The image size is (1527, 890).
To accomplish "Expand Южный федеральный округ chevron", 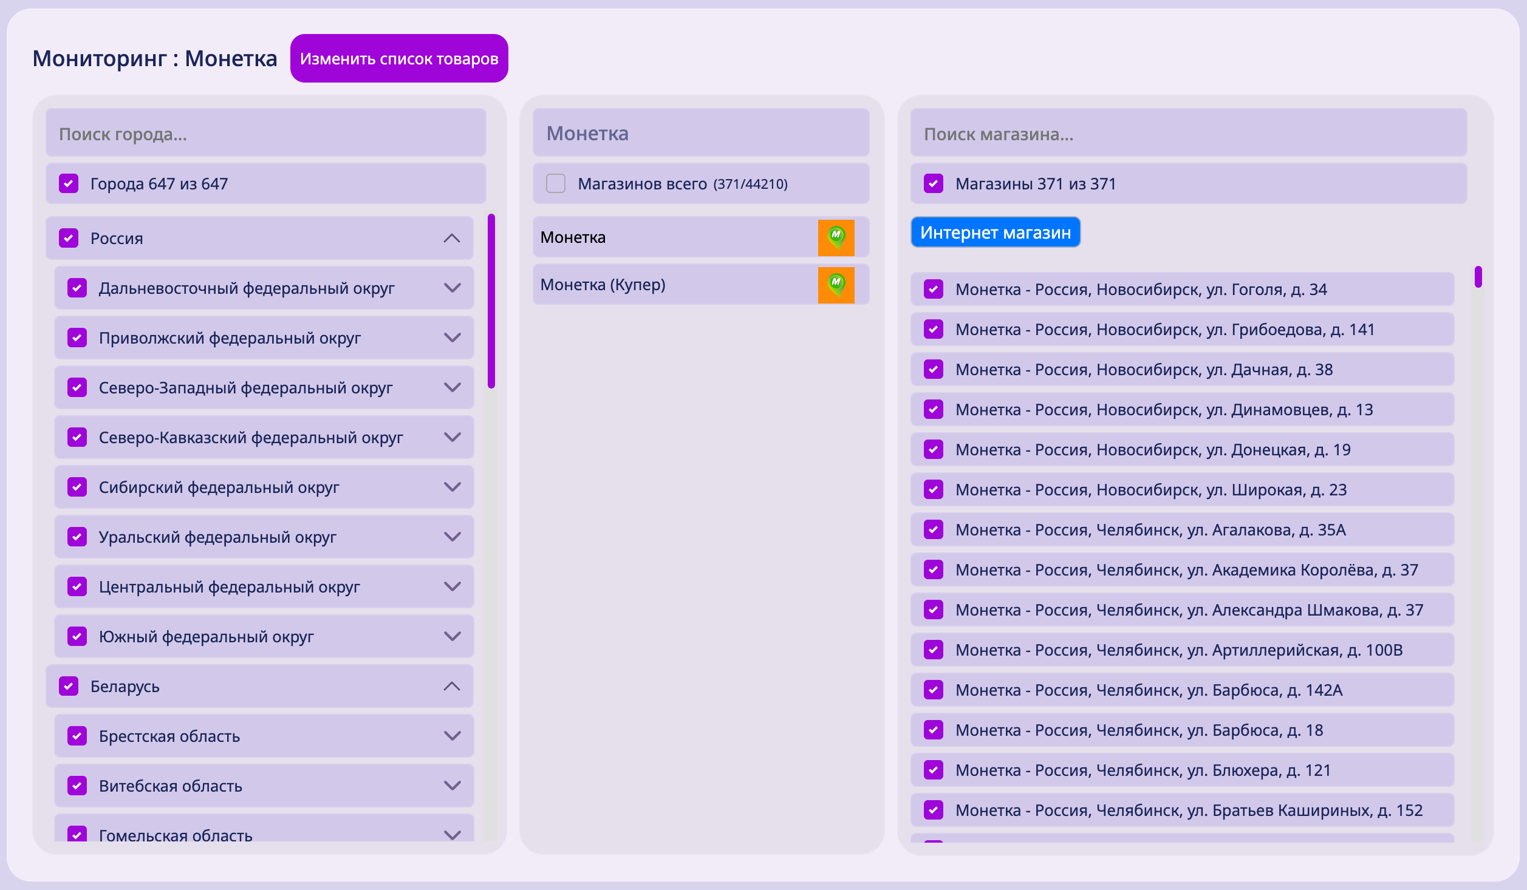I will click(453, 636).
